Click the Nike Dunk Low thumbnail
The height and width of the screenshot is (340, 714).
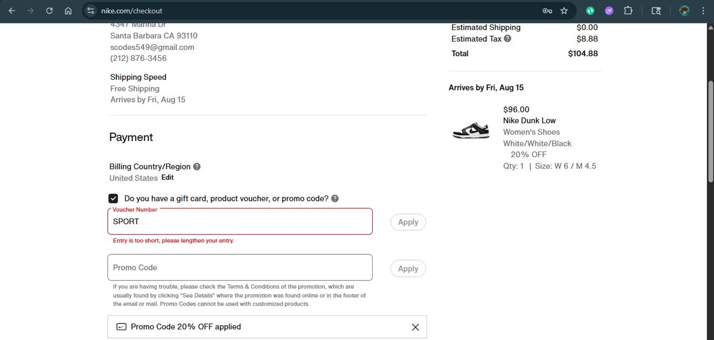(471, 130)
